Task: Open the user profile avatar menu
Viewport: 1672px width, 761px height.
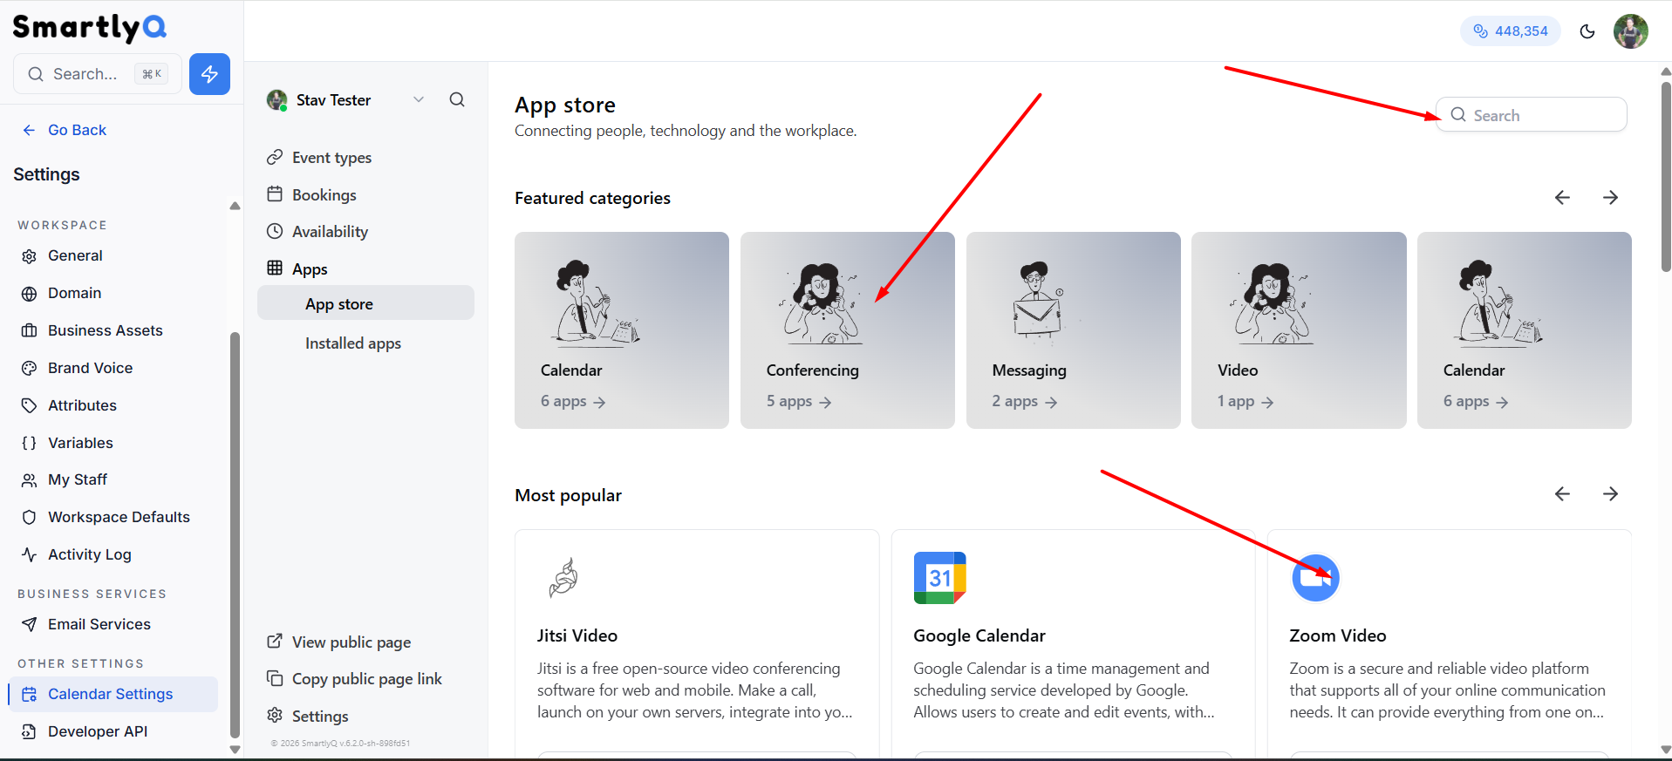Action: (x=1630, y=31)
